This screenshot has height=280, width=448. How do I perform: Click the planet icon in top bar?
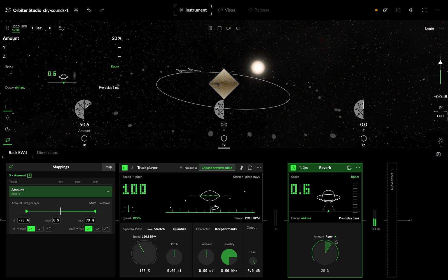[385, 10]
